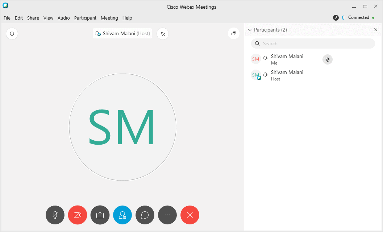383x232 pixels.
Task: Click the participant Search field
Action: pyautogui.click(x=313, y=43)
